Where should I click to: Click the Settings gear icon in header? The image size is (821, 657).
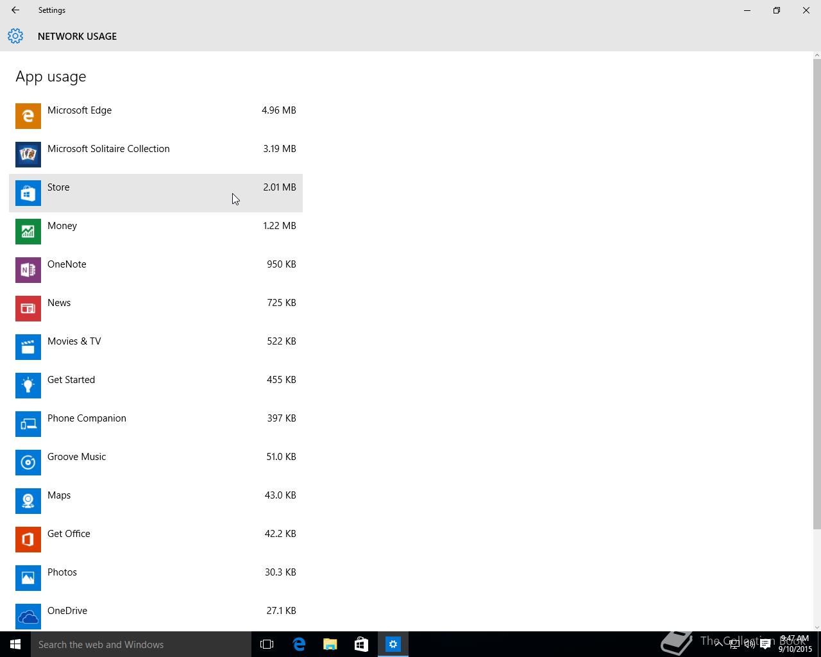coord(15,36)
